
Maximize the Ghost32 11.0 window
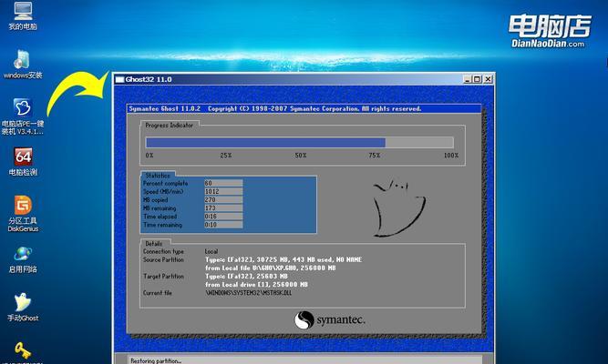[478, 79]
